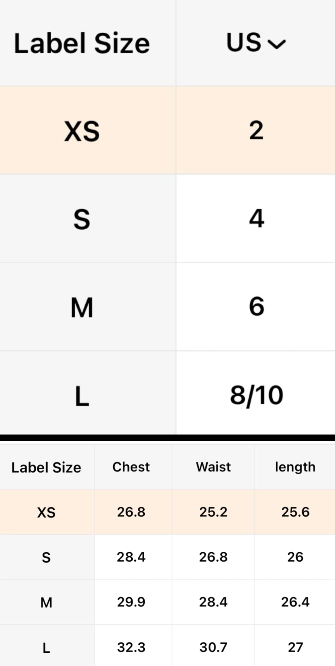Select label size L in top table
The image size is (335, 666).
coord(82,396)
